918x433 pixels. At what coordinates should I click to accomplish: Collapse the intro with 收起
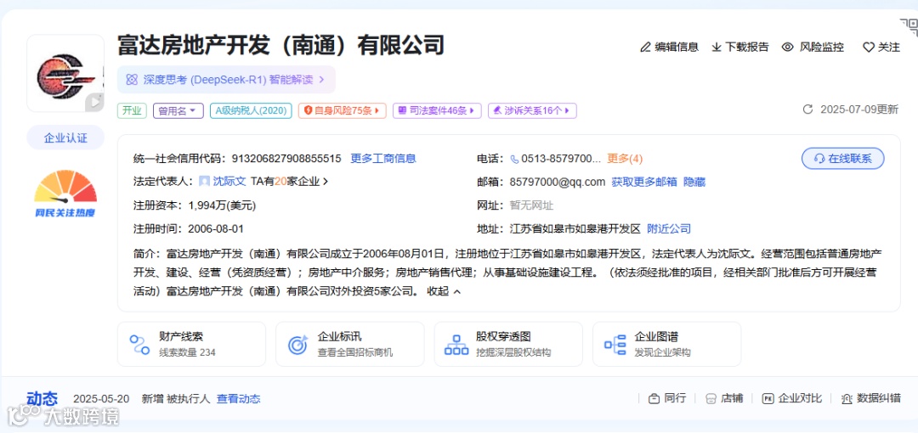click(444, 291)
